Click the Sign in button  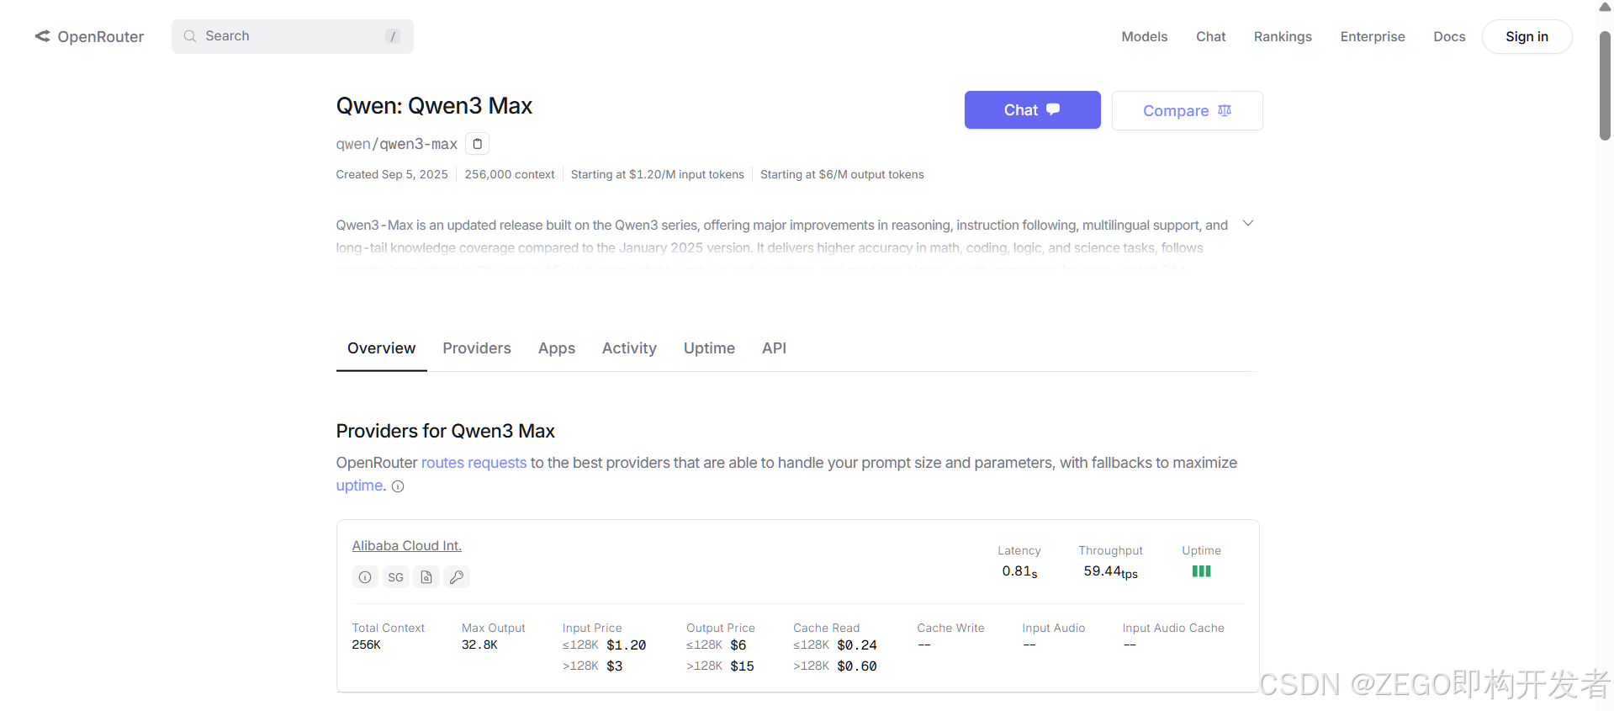[x=1527, y=36]
